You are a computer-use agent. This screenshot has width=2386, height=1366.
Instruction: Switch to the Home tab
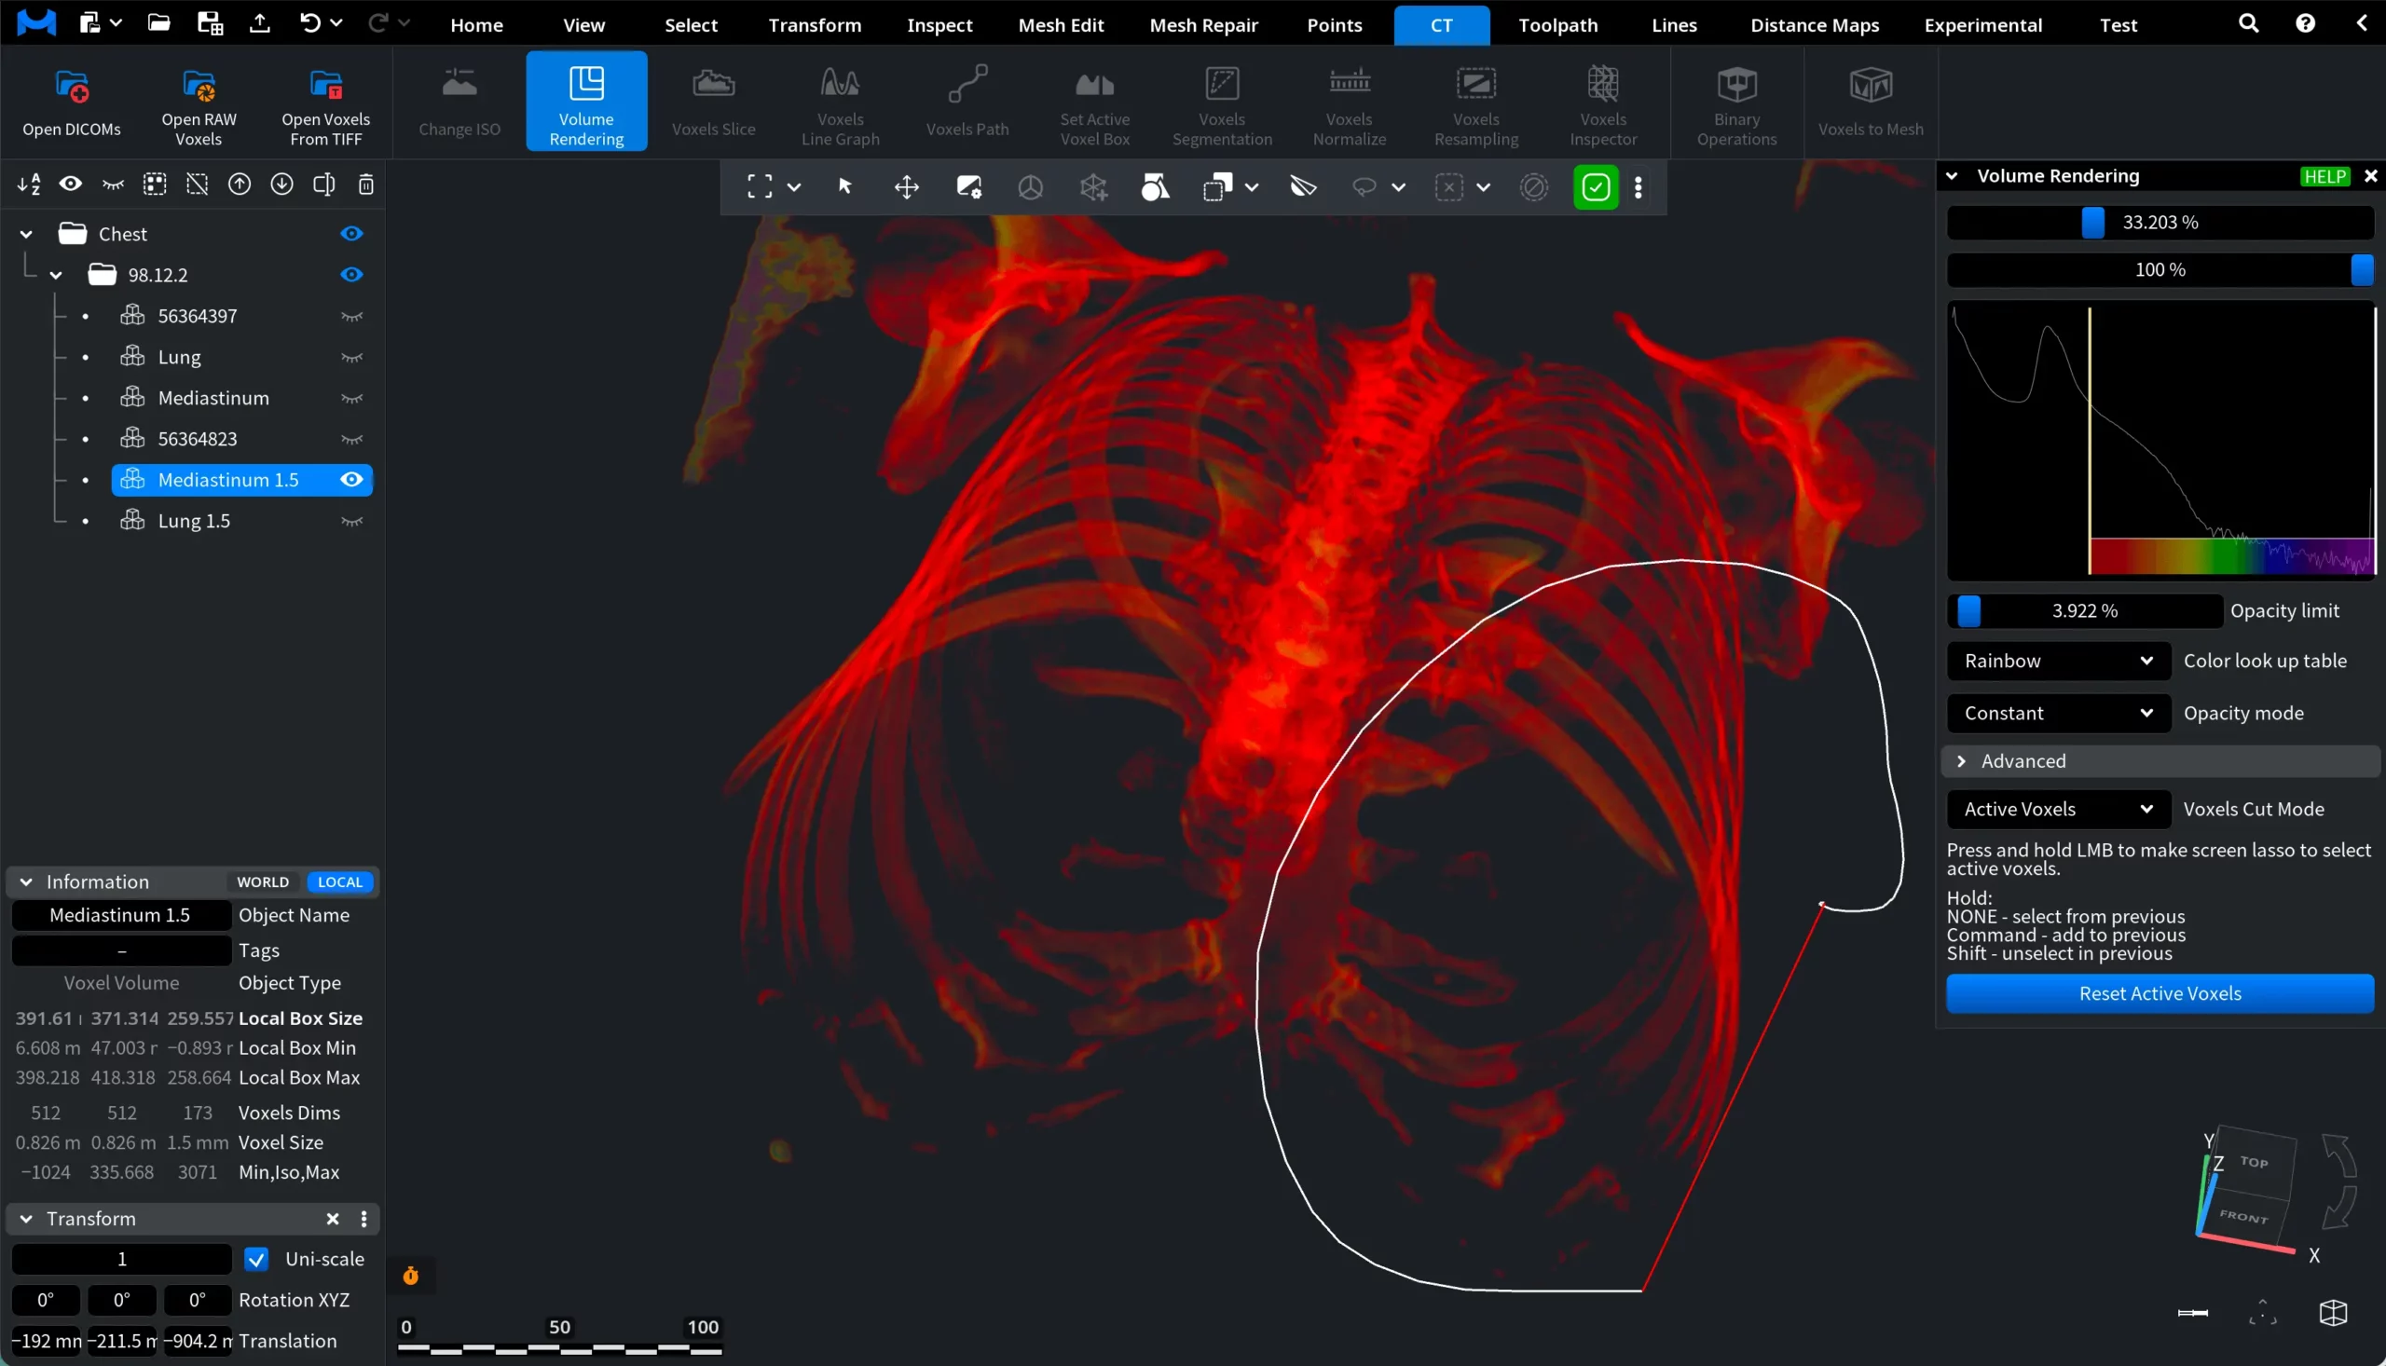pos(476,24)
